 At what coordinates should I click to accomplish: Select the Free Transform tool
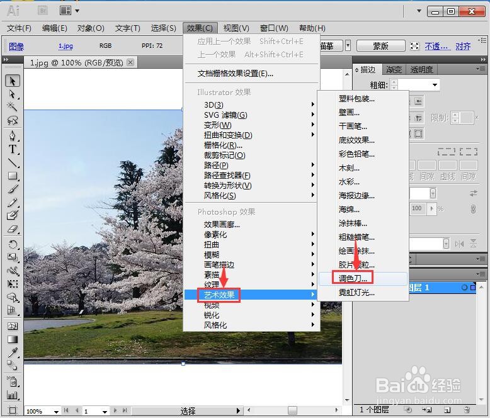click(x=13, y=284)
